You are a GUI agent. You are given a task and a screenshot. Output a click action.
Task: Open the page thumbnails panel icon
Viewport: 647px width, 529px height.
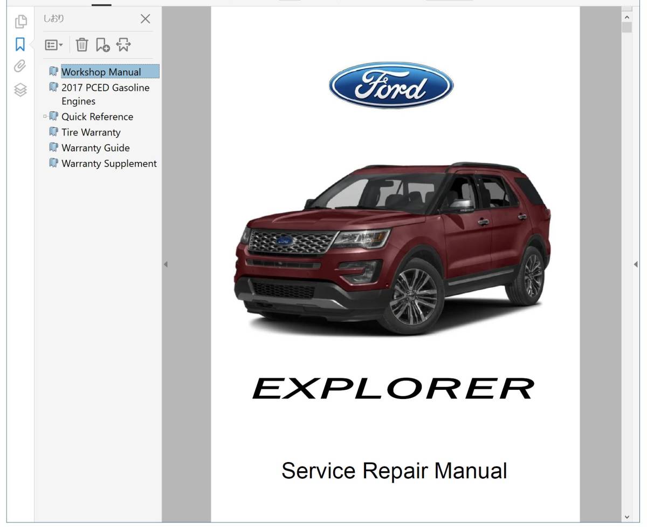point(20,21)
